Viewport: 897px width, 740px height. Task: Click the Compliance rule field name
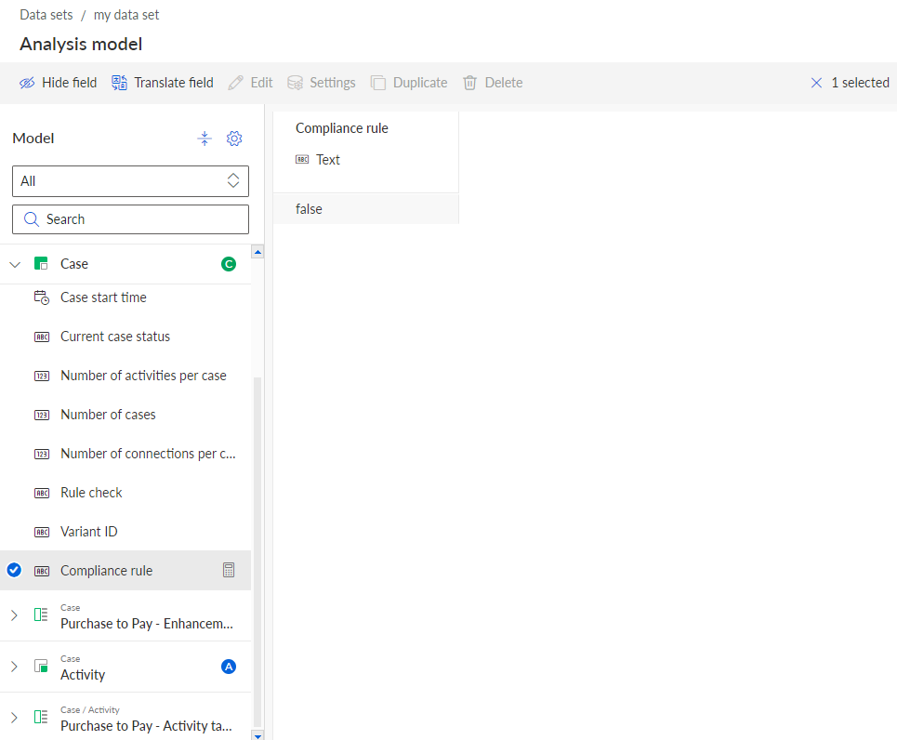tap(106, 571)
